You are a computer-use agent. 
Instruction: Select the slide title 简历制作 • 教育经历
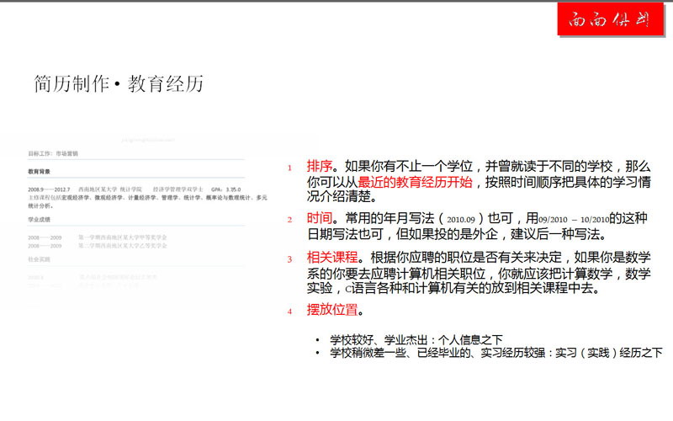coord(119,84)
